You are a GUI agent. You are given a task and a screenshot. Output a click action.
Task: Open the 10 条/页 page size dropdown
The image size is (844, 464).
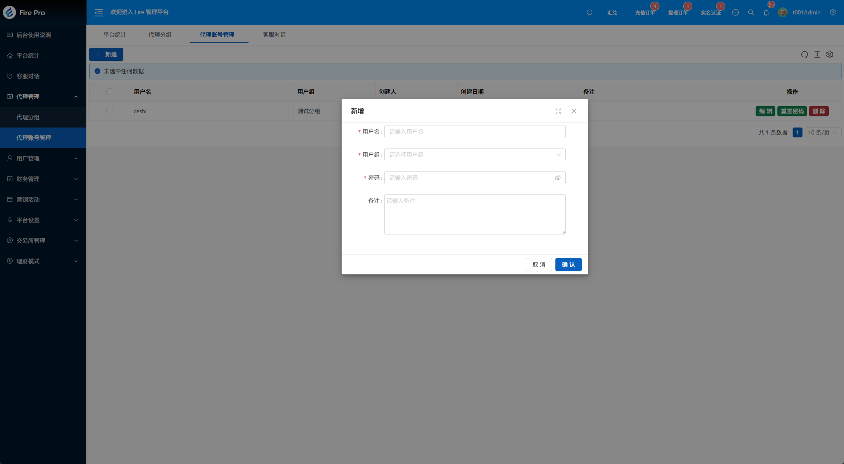pyautogui.click(x=822, y=132)
